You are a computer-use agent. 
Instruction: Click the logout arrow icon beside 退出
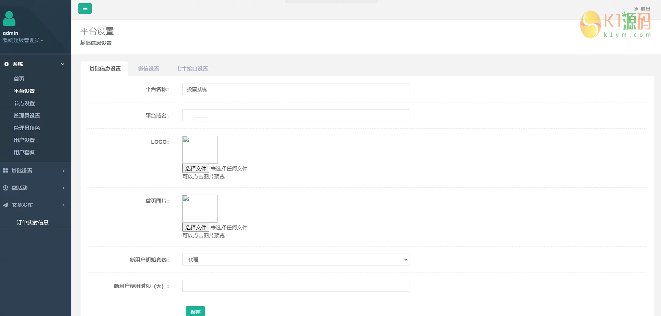point(636,8)
